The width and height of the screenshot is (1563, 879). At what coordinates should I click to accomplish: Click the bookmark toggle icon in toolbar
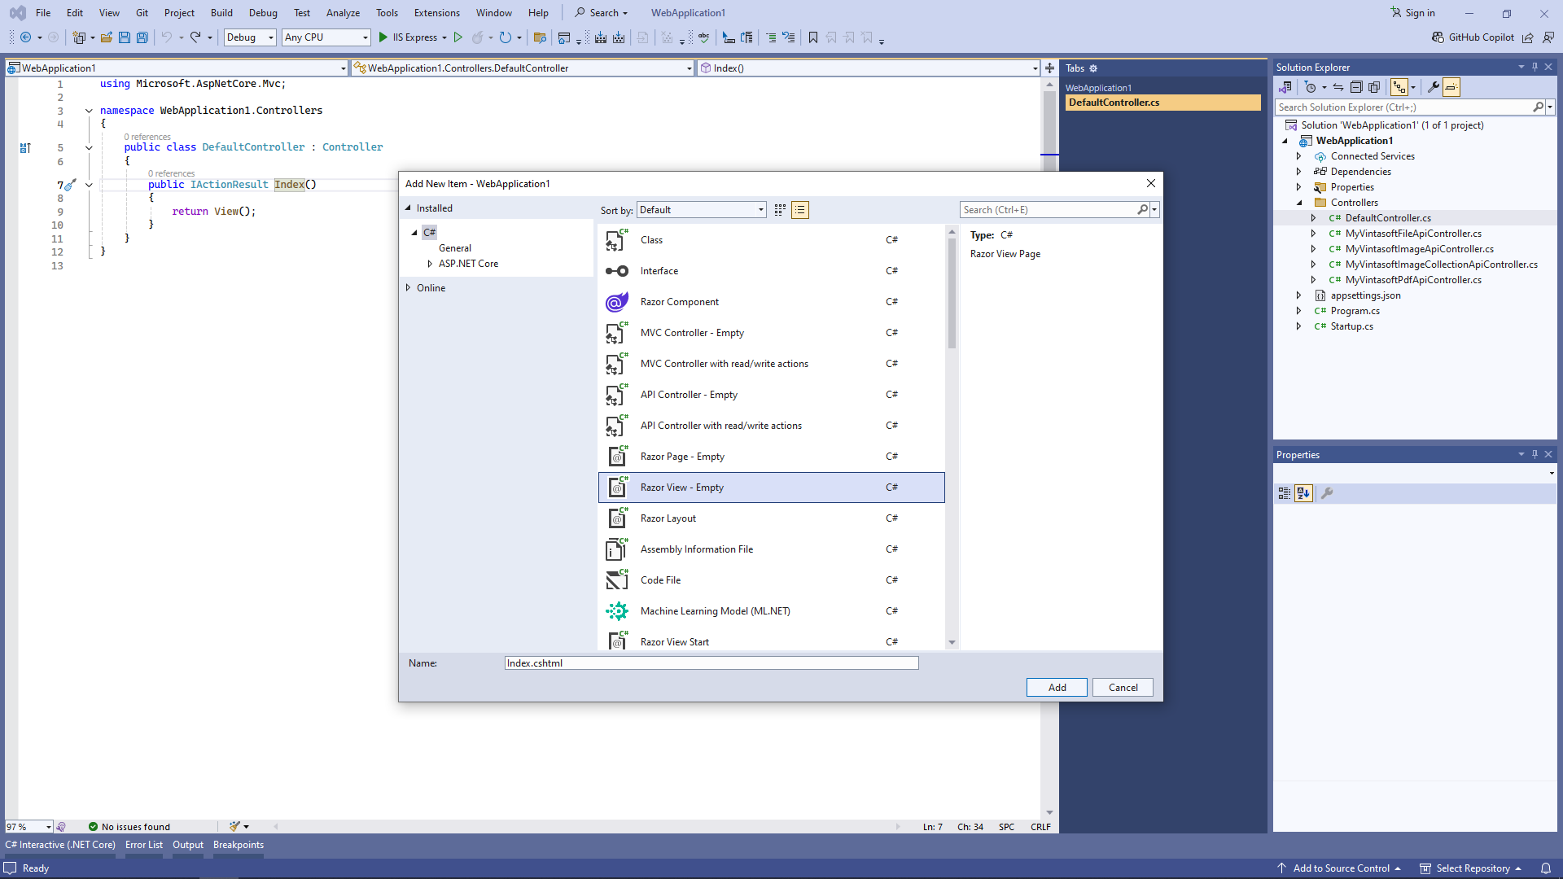click(812, 37)
